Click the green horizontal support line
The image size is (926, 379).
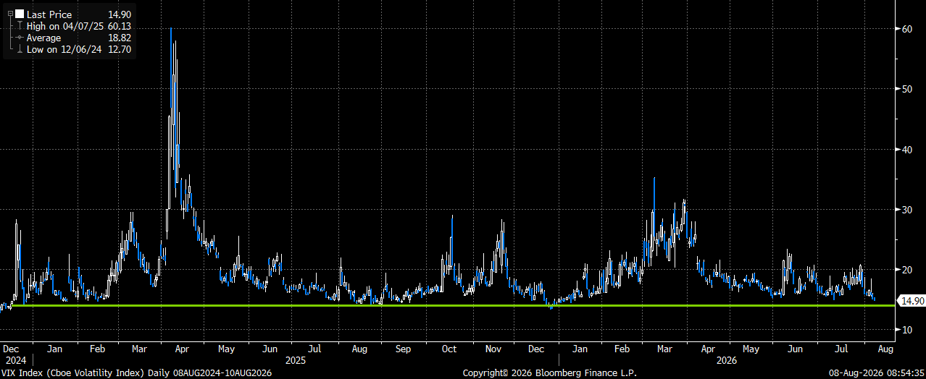click(448, 305)
